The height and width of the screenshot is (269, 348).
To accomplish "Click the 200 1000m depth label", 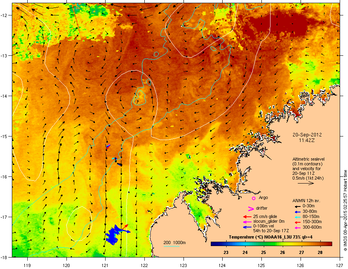I will pos(174,242).
